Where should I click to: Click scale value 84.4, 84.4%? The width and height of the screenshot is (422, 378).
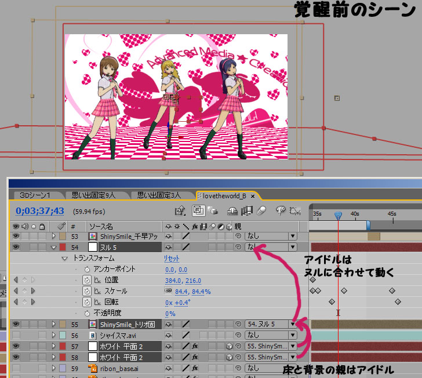point(192,292)
